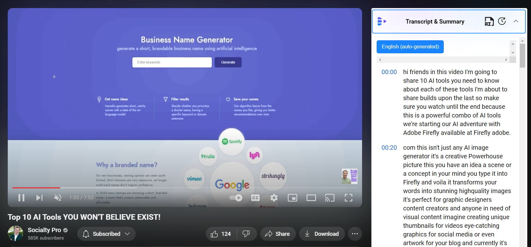Open video settings gear
Screen dimensions: 531x247
[x=274, y=198]
